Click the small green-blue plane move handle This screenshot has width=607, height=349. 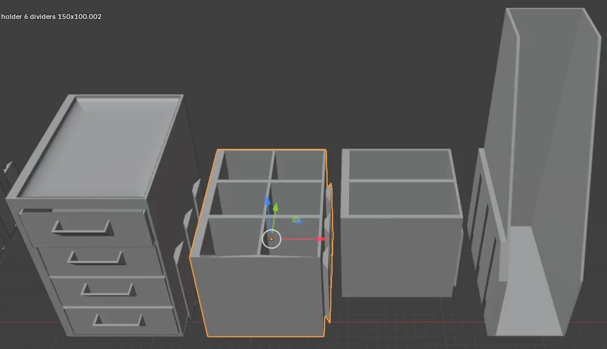click(297, 220)
